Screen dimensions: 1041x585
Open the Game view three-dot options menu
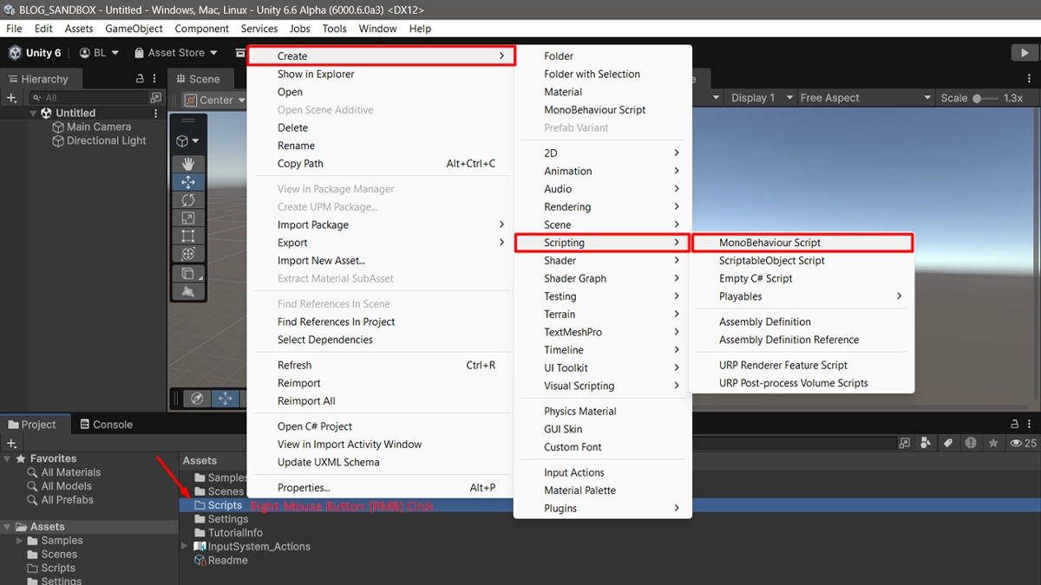click(1031, 78)
